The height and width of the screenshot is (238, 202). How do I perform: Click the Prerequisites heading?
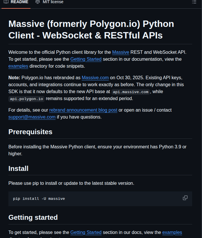[x=30, y=132]
